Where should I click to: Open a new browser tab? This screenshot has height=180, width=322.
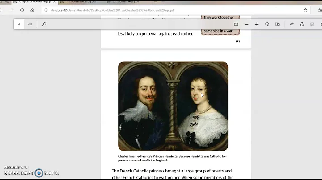pos(156,2)
